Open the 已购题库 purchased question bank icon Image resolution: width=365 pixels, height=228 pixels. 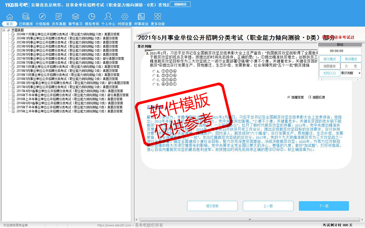coord(26,17)
